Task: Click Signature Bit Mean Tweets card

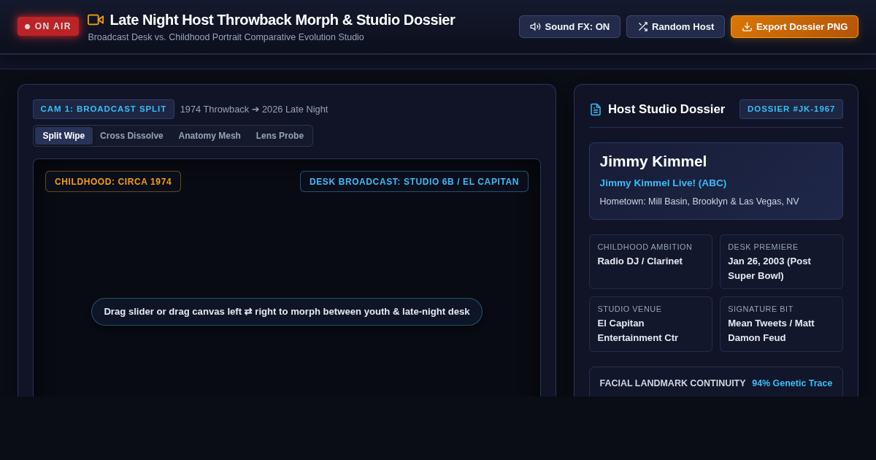Action: point(781,324)
